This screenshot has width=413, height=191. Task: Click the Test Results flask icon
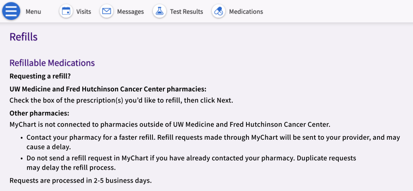pyautogui.click(x=159, y=11)
